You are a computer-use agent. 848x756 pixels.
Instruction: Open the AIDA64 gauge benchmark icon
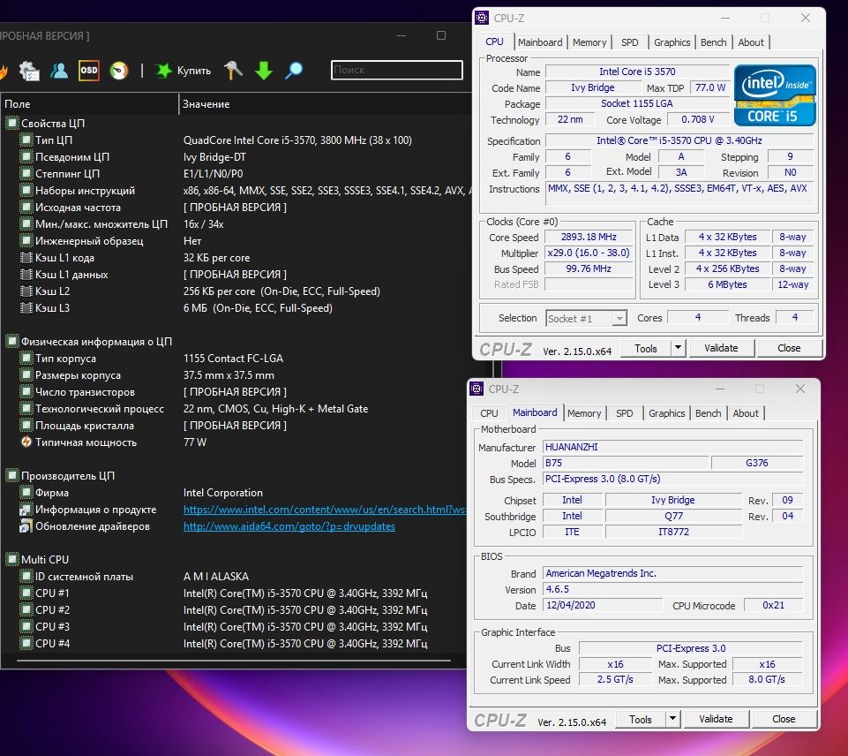pos(119,71)
